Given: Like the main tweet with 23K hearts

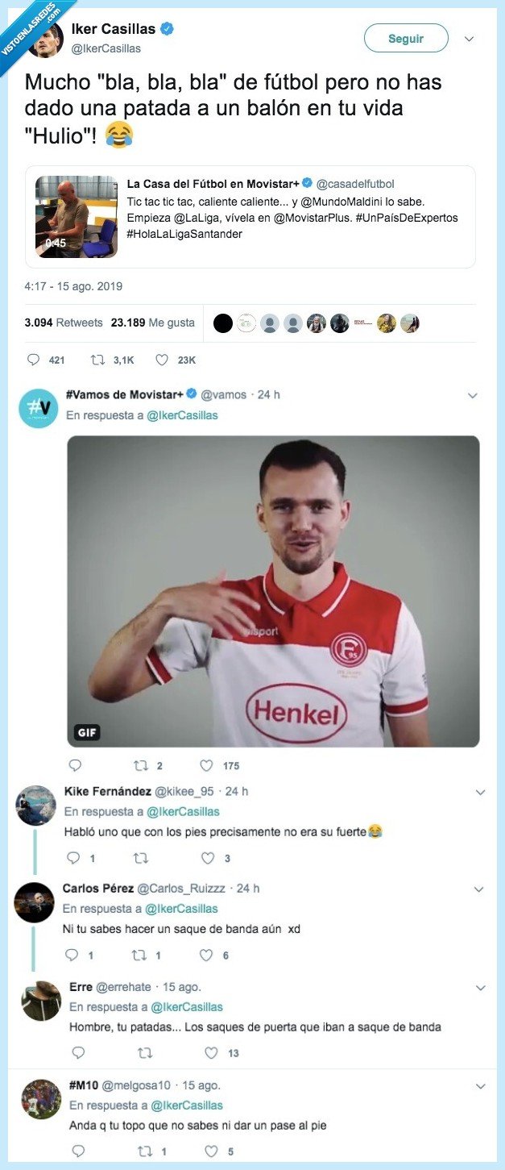Looking at the screenshot, I should (x=162, y=360).
